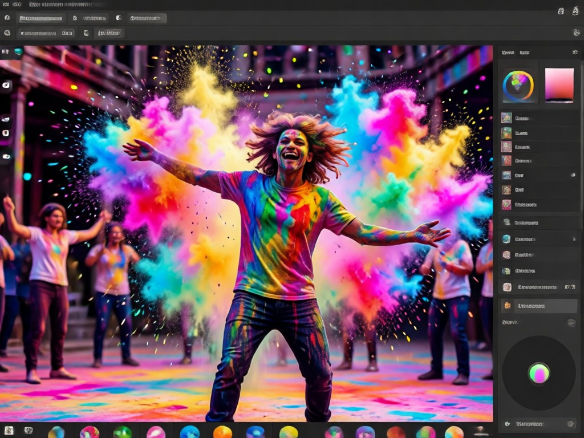Viewport: 584px width, 438px height.
Task: Open the first wide field in the upper toolbar row
Action: 41,18
